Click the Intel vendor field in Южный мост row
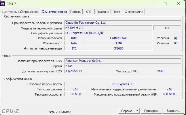Image resolution: width=186 pixels, height=115 pixels. point(74,43)
